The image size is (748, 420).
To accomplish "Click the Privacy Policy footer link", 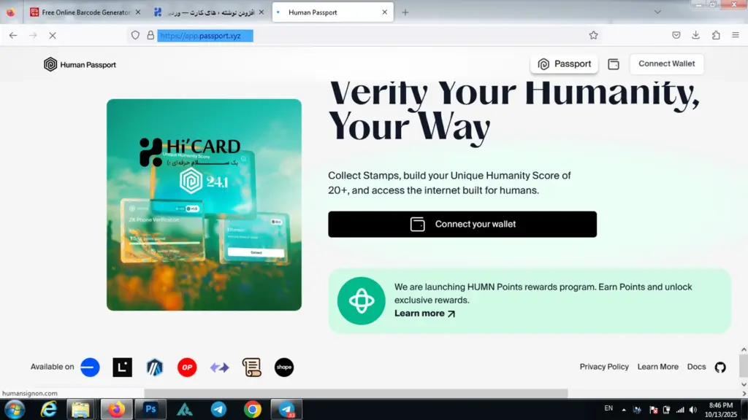I will click(x=604, y=367).
